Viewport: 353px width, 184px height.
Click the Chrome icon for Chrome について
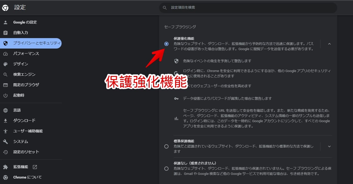click(6, 177)
